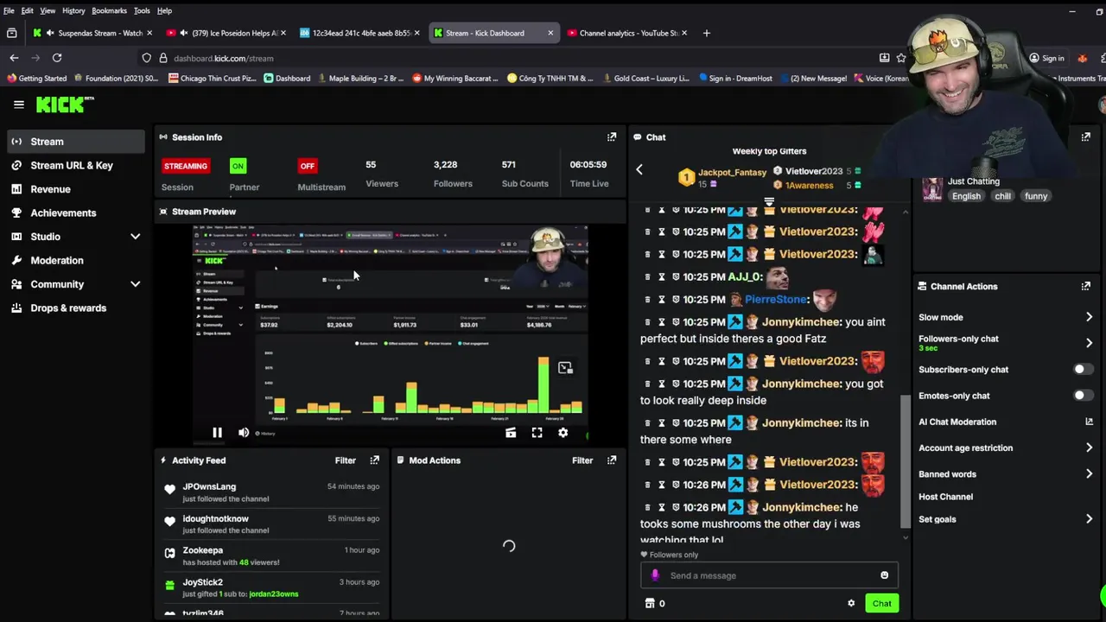Open chat settings gear
The image size is (1106, 622).
[851, 604]
